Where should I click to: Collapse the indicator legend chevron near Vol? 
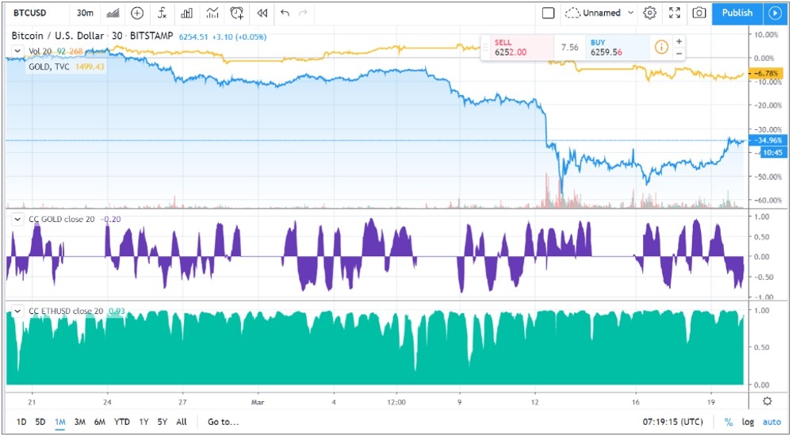click(x=17, y=52)
